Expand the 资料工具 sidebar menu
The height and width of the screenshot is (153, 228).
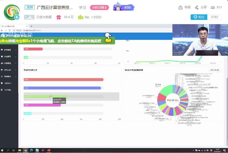9,70
